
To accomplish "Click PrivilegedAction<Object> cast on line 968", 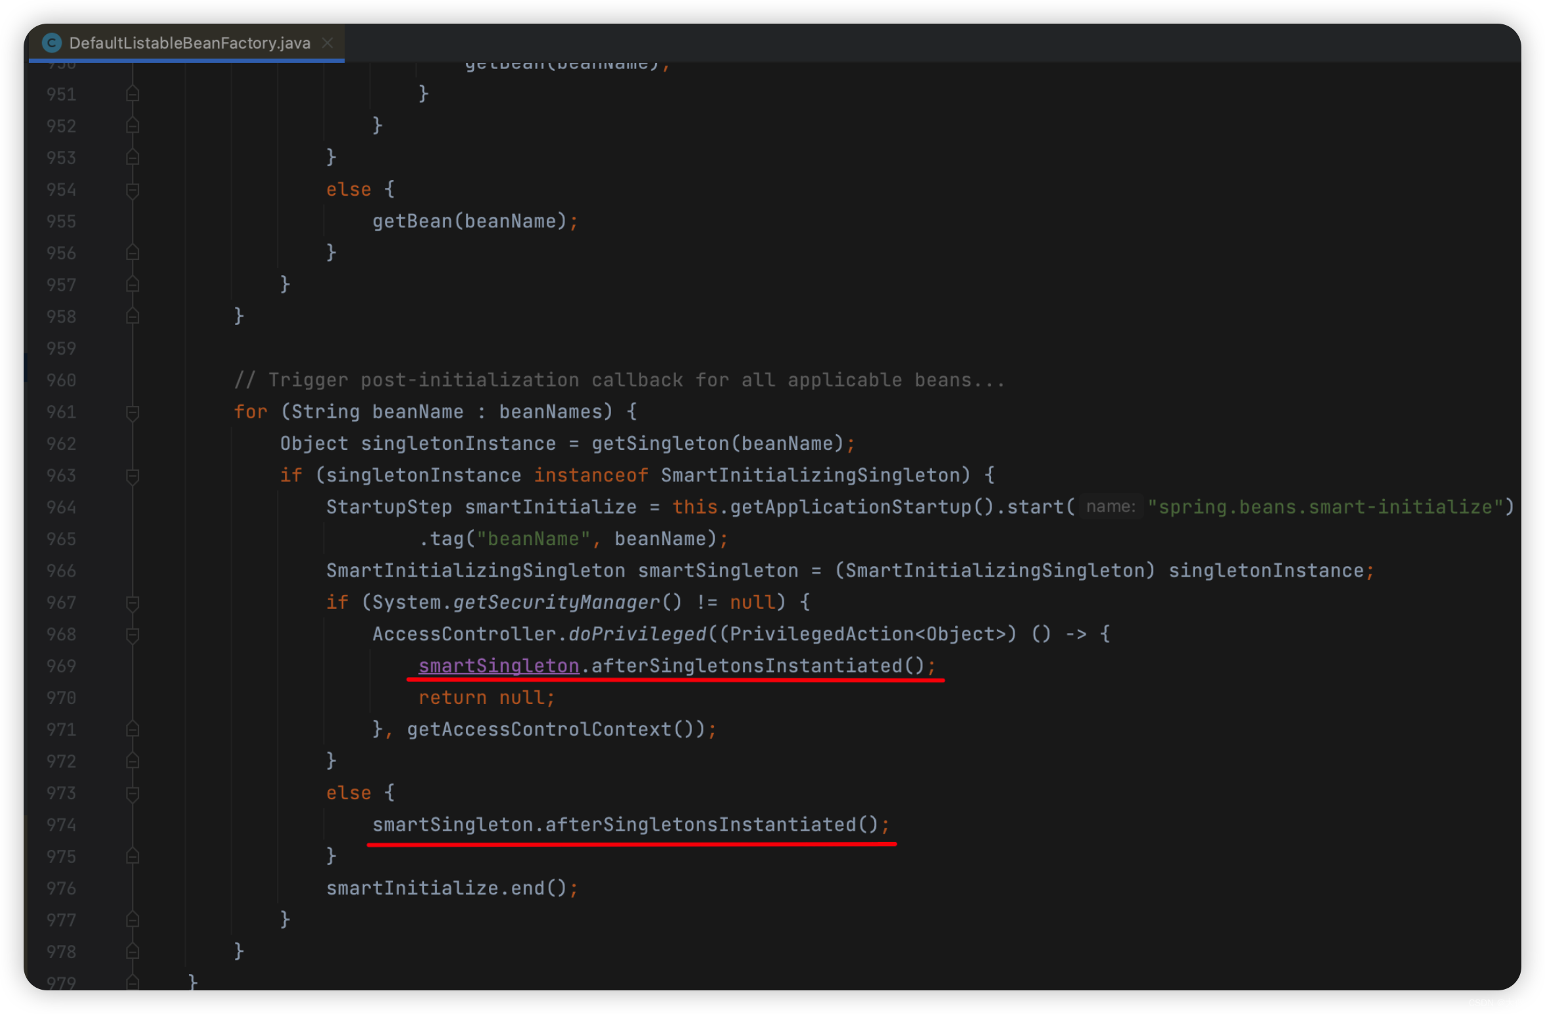I will tap(867, 634).
